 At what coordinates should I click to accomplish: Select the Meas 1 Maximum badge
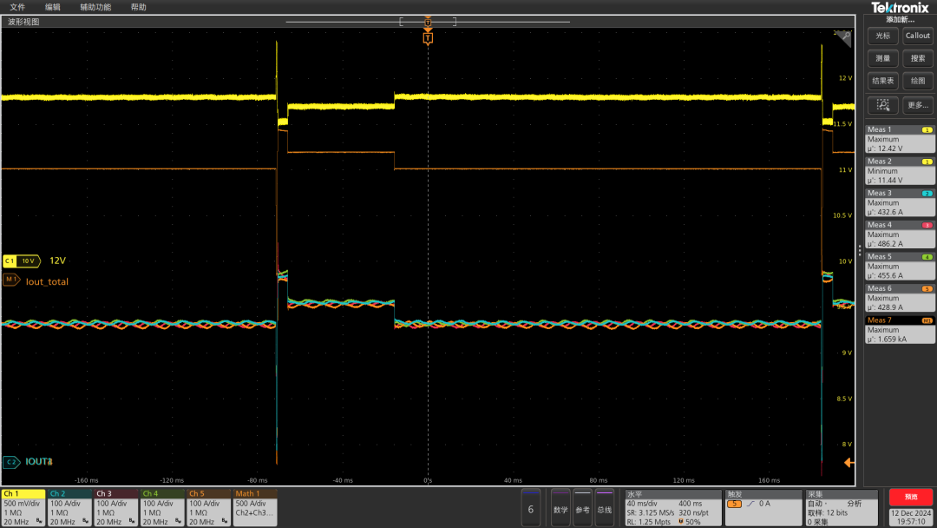point(900,139)
